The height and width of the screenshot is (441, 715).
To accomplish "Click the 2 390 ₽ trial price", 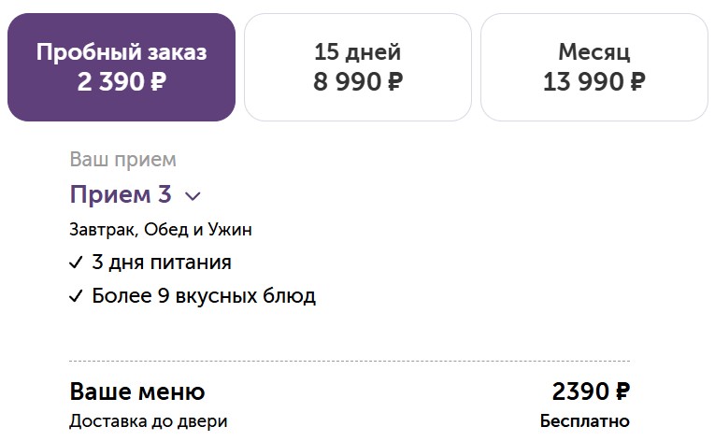I will click(x=122, y=82).
